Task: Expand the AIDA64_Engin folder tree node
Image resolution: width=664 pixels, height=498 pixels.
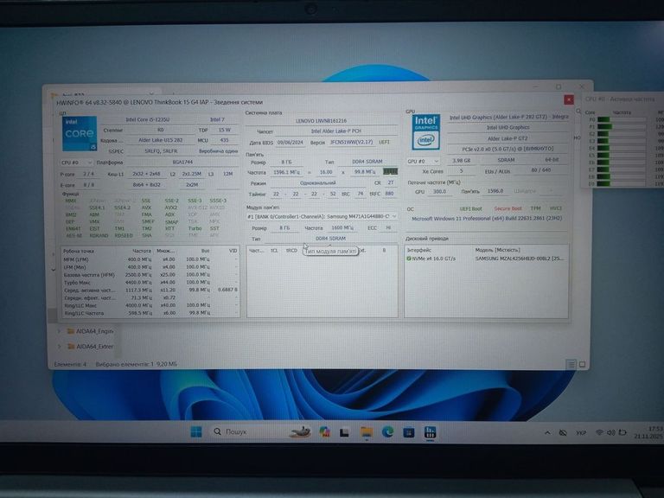Action: coord(59,331)
